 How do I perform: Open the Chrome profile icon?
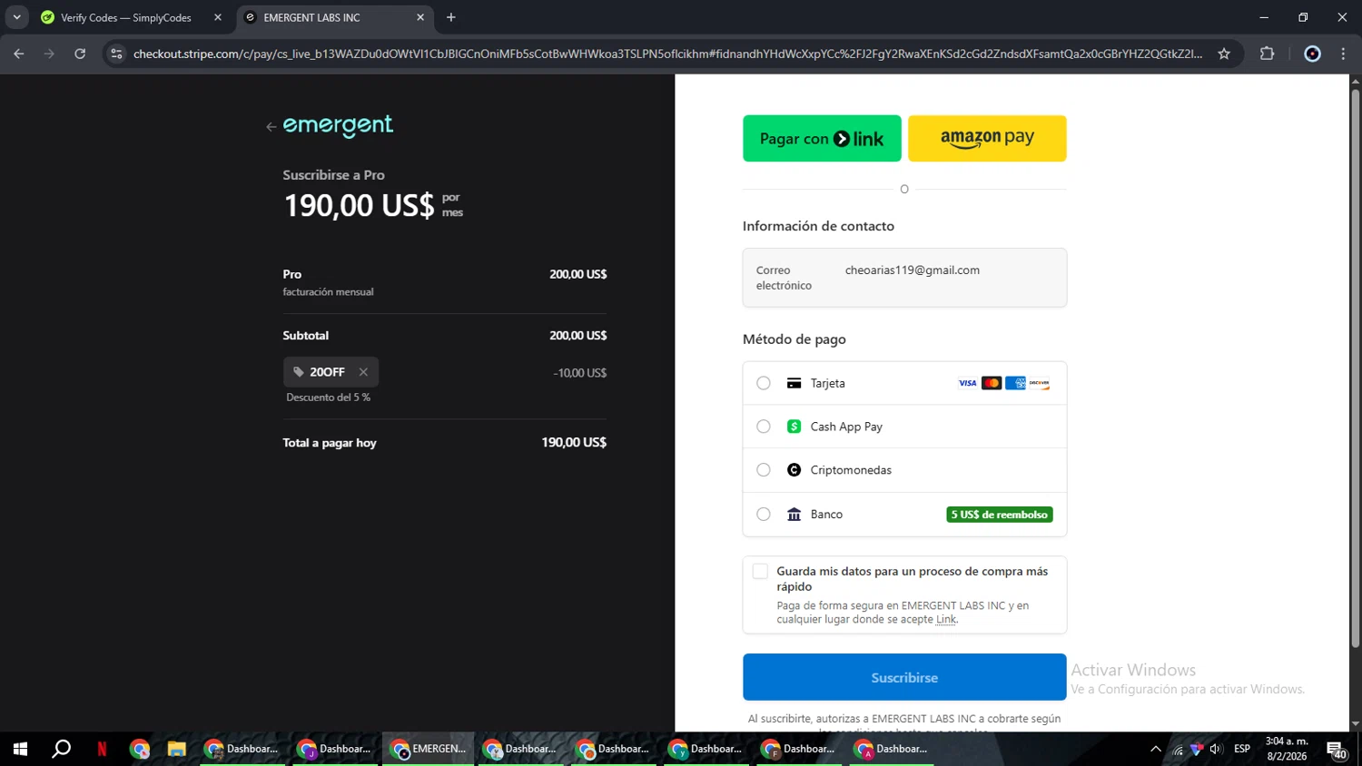[1312, 54]
